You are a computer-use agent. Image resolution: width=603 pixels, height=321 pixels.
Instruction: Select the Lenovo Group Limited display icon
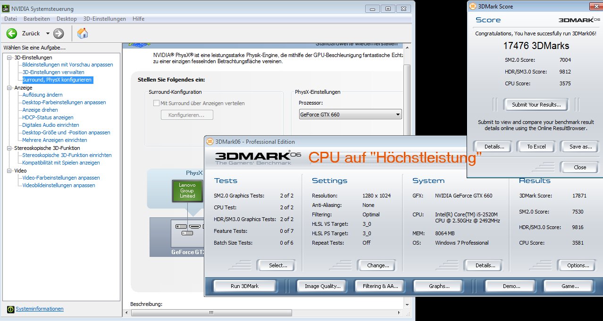tap(187, 192)
